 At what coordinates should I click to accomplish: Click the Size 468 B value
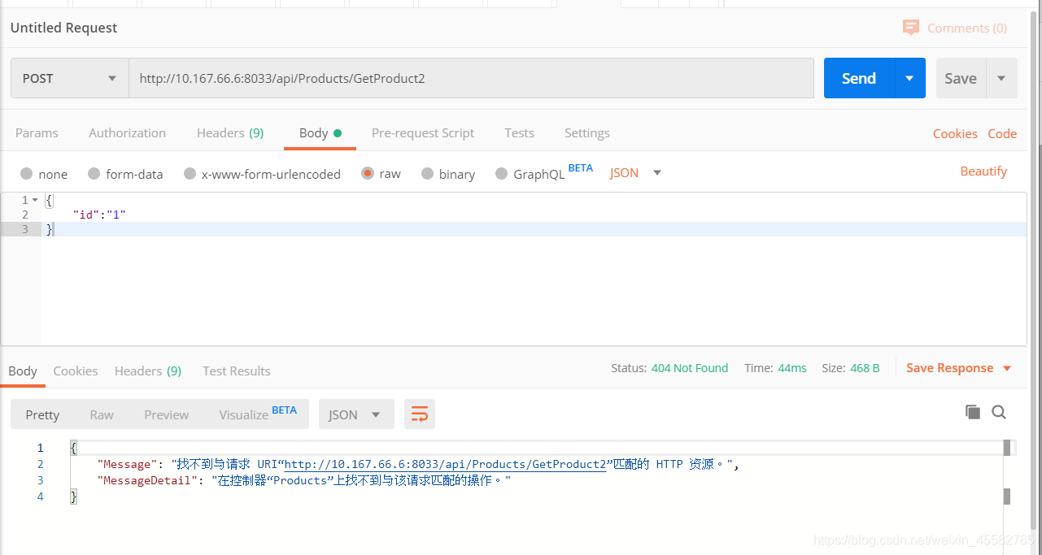865,368
